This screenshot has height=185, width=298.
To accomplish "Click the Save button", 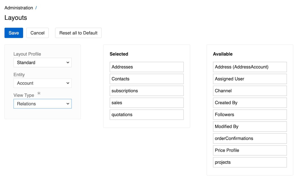I will (x=13, y=33).
